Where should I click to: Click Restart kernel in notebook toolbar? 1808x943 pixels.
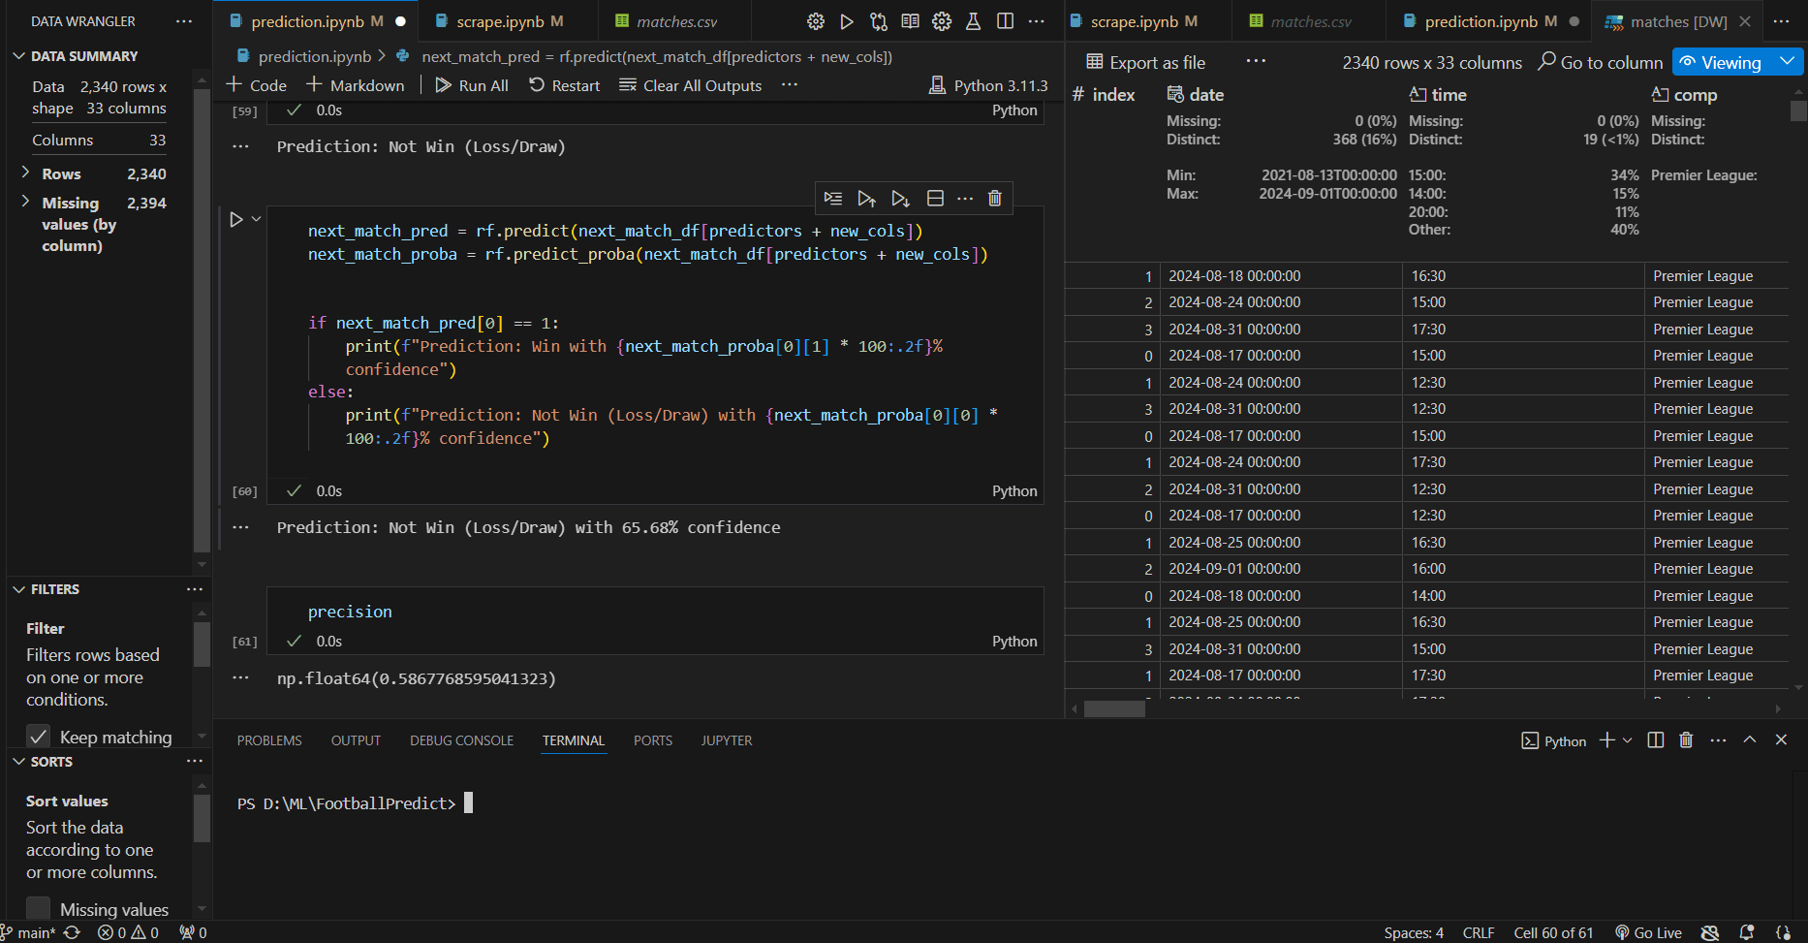coord(564,85)
